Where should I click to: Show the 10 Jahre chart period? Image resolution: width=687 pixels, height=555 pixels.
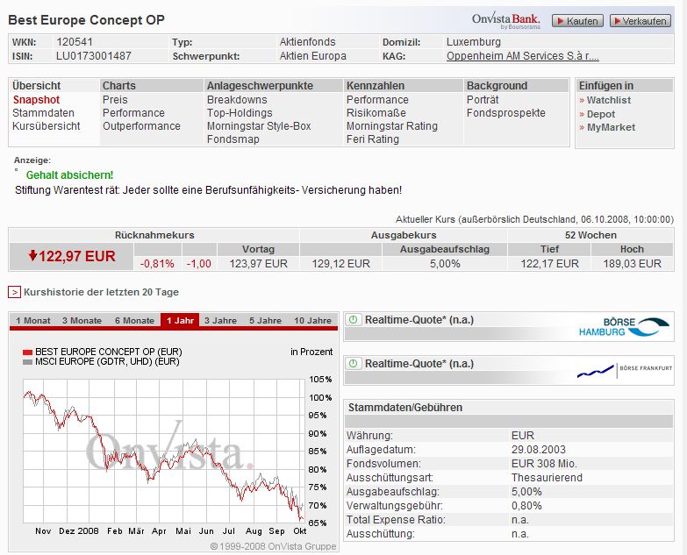[x=312, y=321]
